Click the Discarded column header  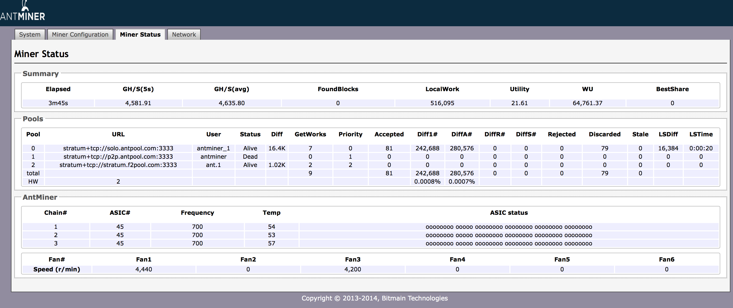pyautogui.click(x=605, y=134)
